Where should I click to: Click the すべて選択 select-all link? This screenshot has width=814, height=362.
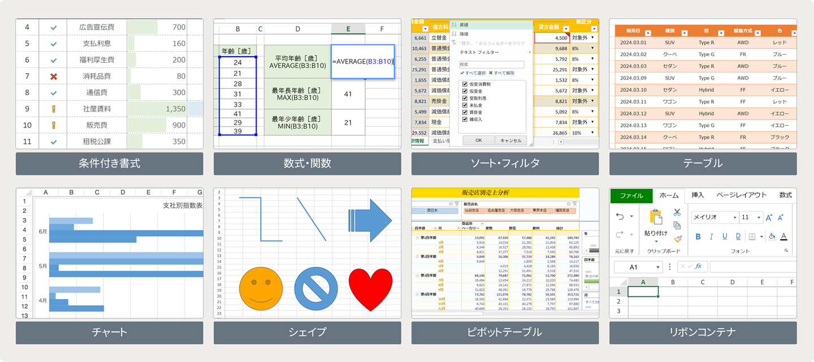475,73
